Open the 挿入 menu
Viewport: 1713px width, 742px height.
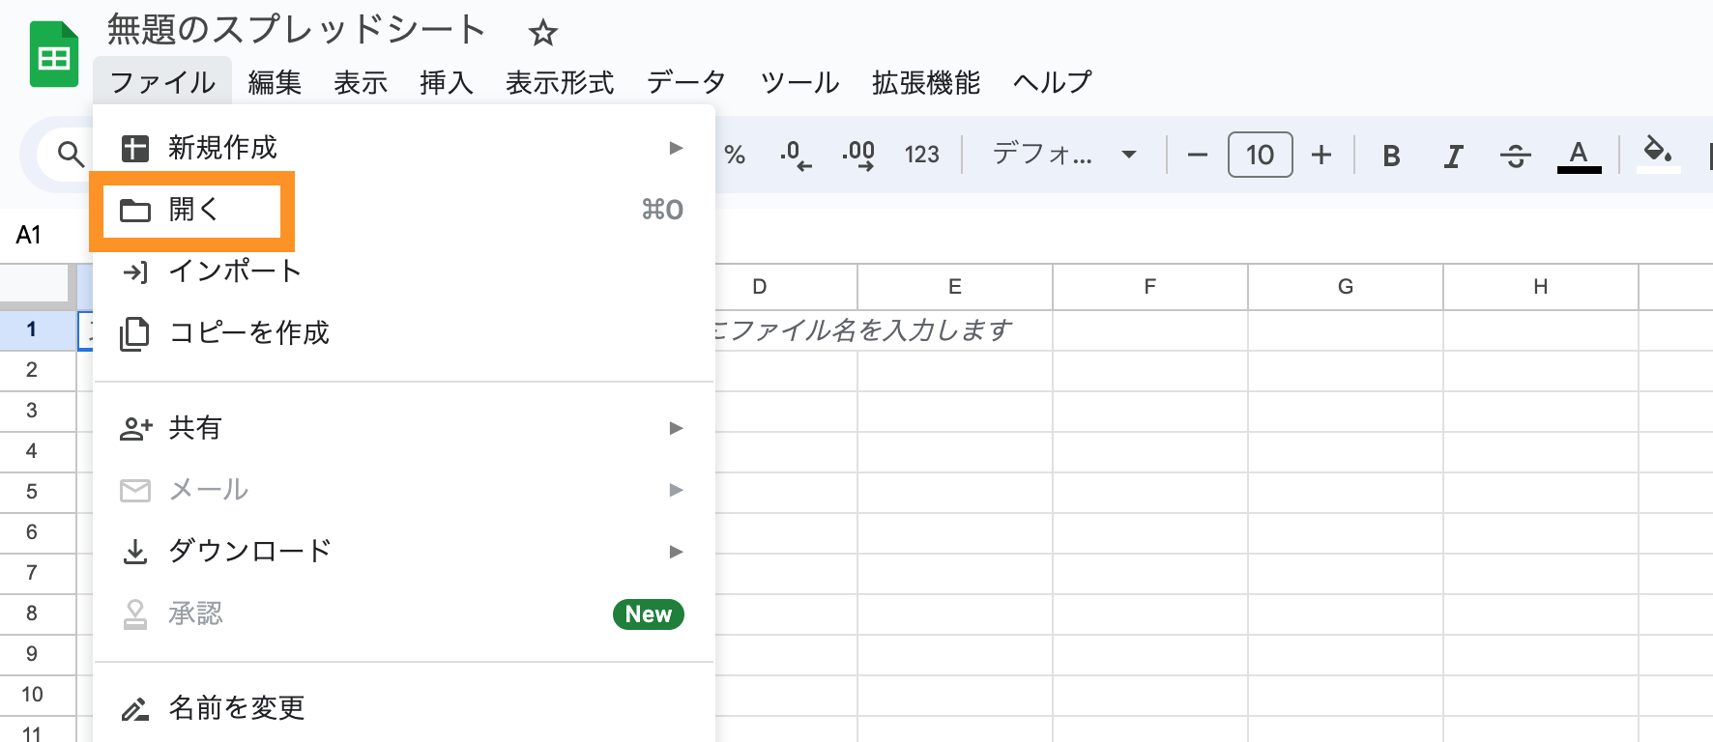(x=446, y=83)
